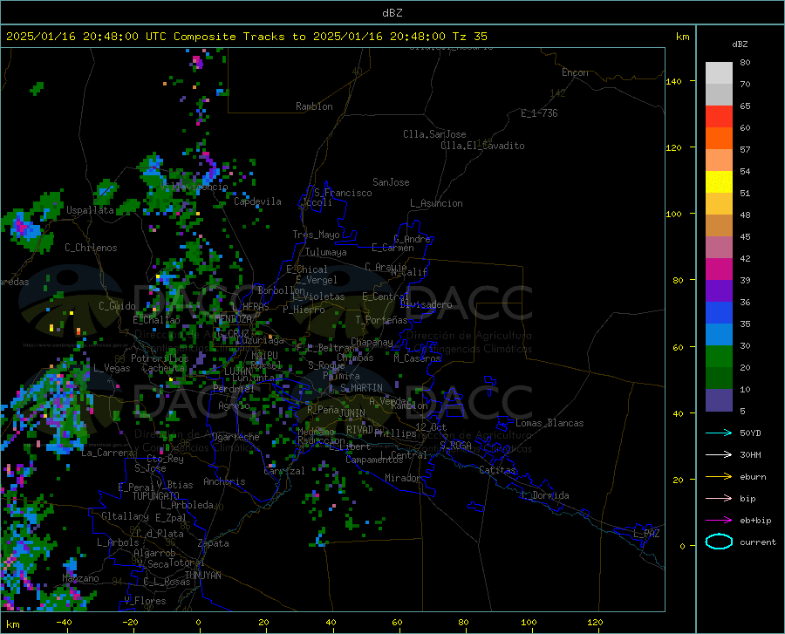Click the RIVAD label on the map
785x634 pixels.
coord(359,429)
